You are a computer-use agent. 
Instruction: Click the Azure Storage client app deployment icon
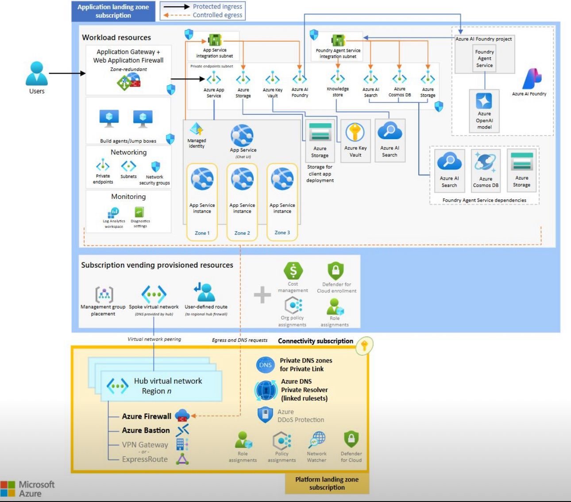pos(320,132)
